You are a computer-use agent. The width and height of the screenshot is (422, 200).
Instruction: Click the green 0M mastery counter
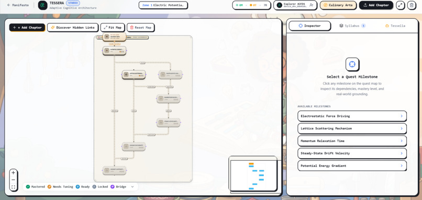coord(239,5)
